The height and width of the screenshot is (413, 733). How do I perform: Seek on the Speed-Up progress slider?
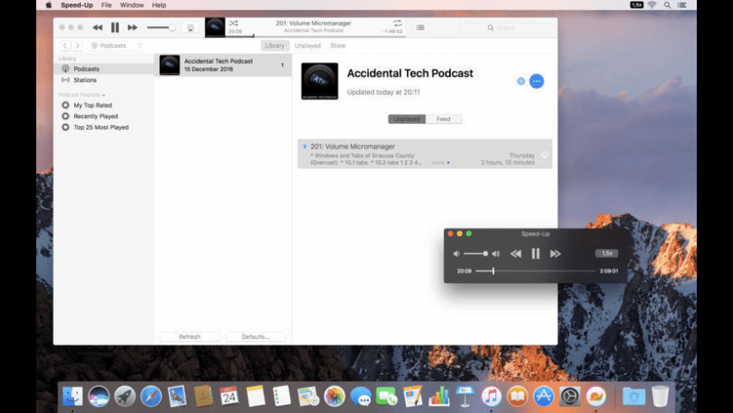tap(535, 271)
